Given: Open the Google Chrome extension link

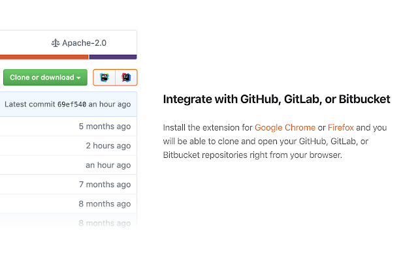Looking at the screenshot, I should click(285, 127).
